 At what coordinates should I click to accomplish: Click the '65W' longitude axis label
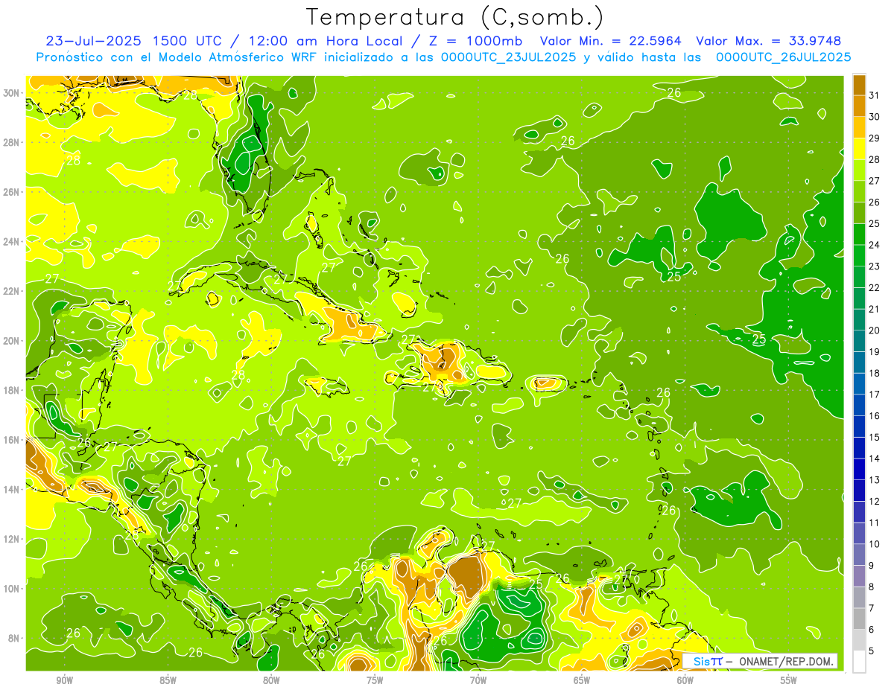(582, 680)
